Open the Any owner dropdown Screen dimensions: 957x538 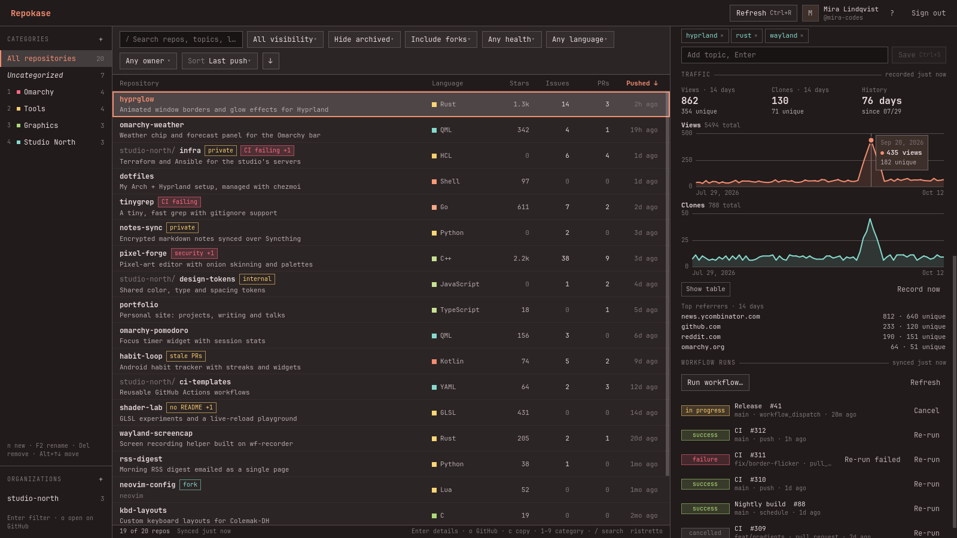(x=148, y=61)
